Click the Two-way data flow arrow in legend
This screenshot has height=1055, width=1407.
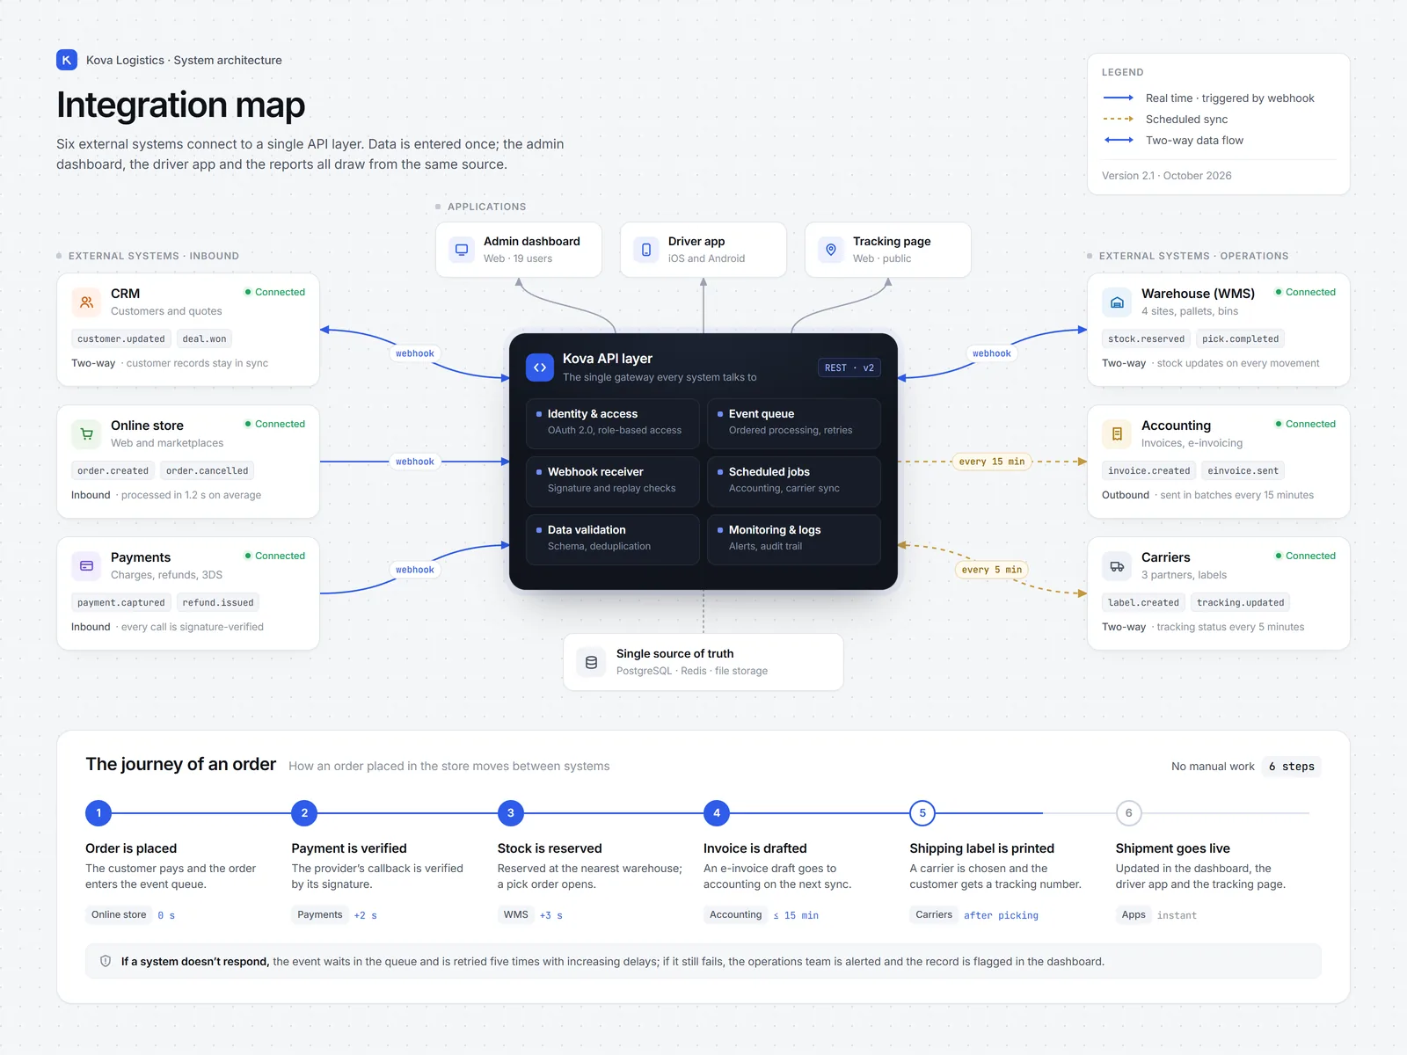(1119, 140)
